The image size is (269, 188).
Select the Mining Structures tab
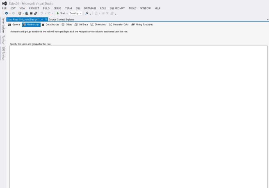(142, 25)
